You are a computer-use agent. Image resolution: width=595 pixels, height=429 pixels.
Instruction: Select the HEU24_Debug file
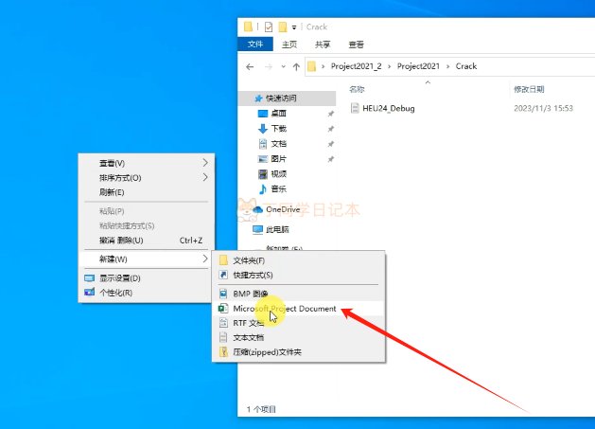tap(389, 108)
